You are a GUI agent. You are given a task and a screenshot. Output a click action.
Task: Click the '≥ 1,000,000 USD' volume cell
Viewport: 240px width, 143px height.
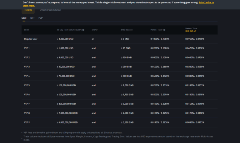tap(65, 48)
